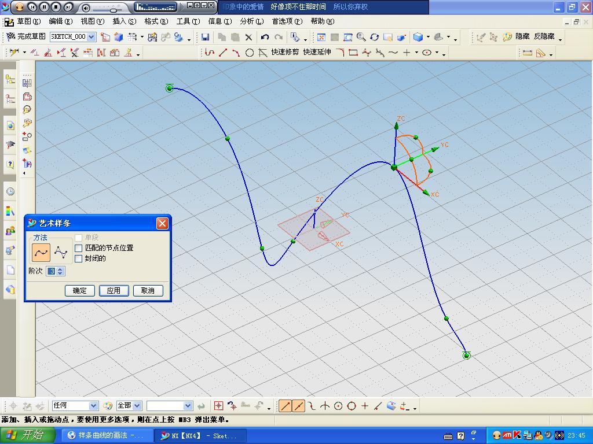Select the Fillet corner tool

click(x=340, y=53)
